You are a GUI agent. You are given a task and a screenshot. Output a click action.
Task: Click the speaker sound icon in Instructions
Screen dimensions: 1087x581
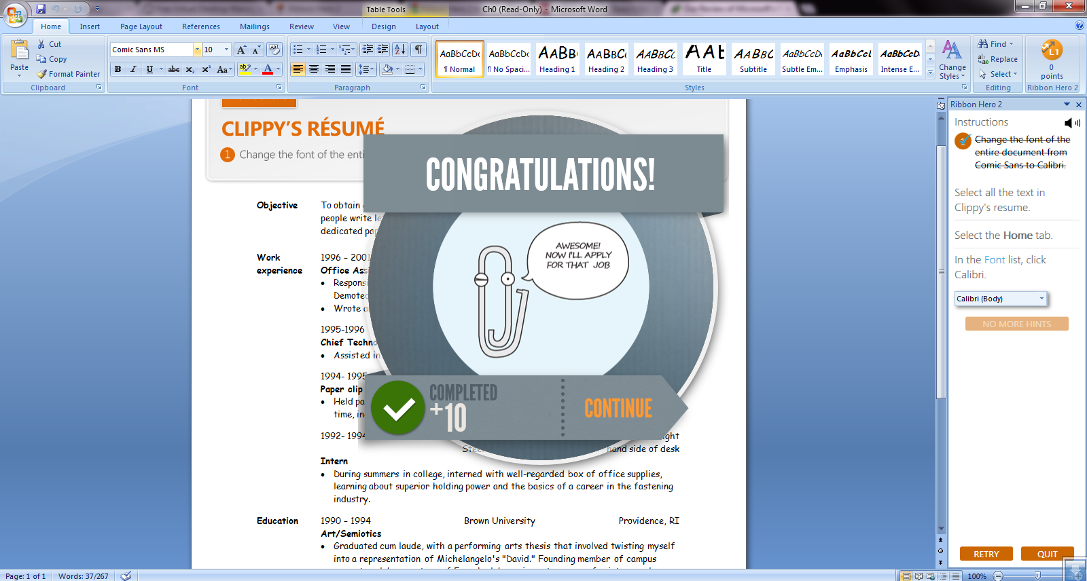pyautogui.click(x=1071, y=123)
